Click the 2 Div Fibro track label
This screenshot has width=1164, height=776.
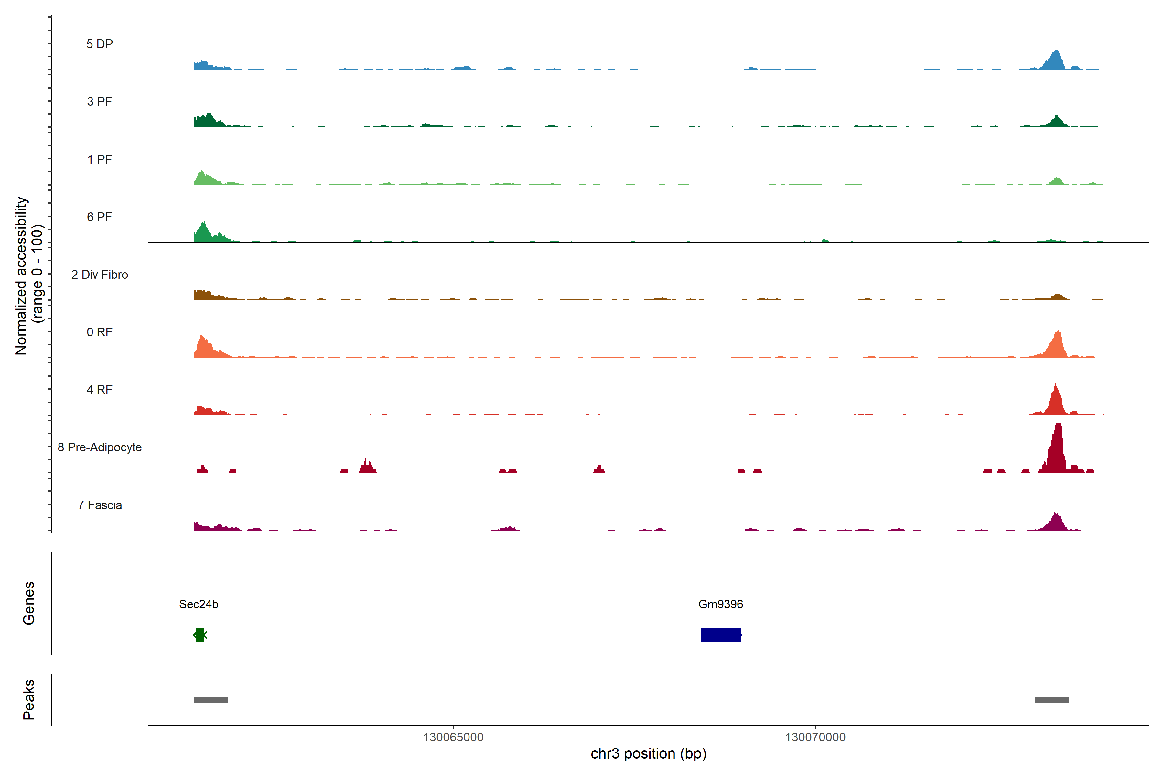tap(100, 275)
